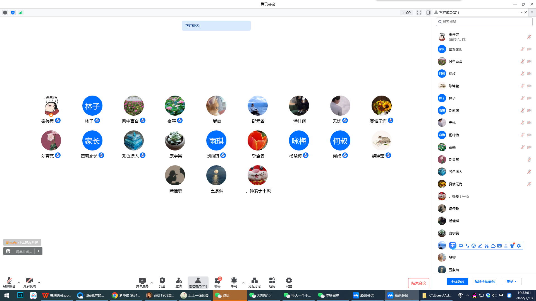
Task: Open the Settings (设置) gear icon
Action: point(289,282)
